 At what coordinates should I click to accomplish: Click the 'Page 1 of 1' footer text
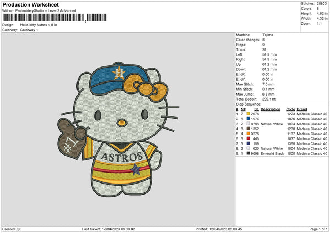(x=318, y=229)
